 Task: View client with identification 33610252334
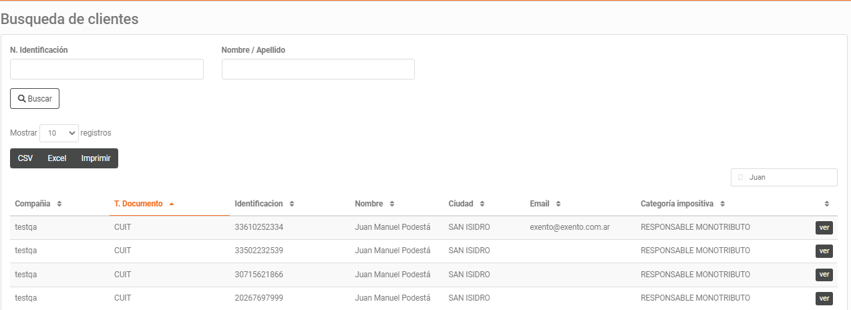[x=824, y=228]
